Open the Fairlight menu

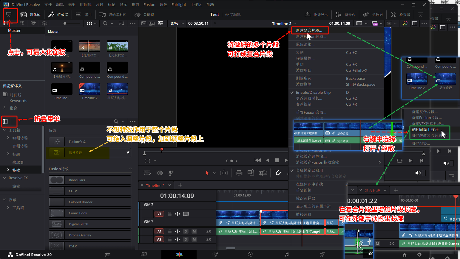coord(179,4)
